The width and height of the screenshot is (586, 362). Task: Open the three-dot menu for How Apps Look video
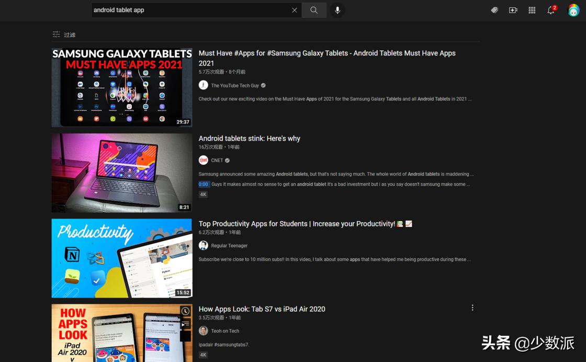(472, 308)
